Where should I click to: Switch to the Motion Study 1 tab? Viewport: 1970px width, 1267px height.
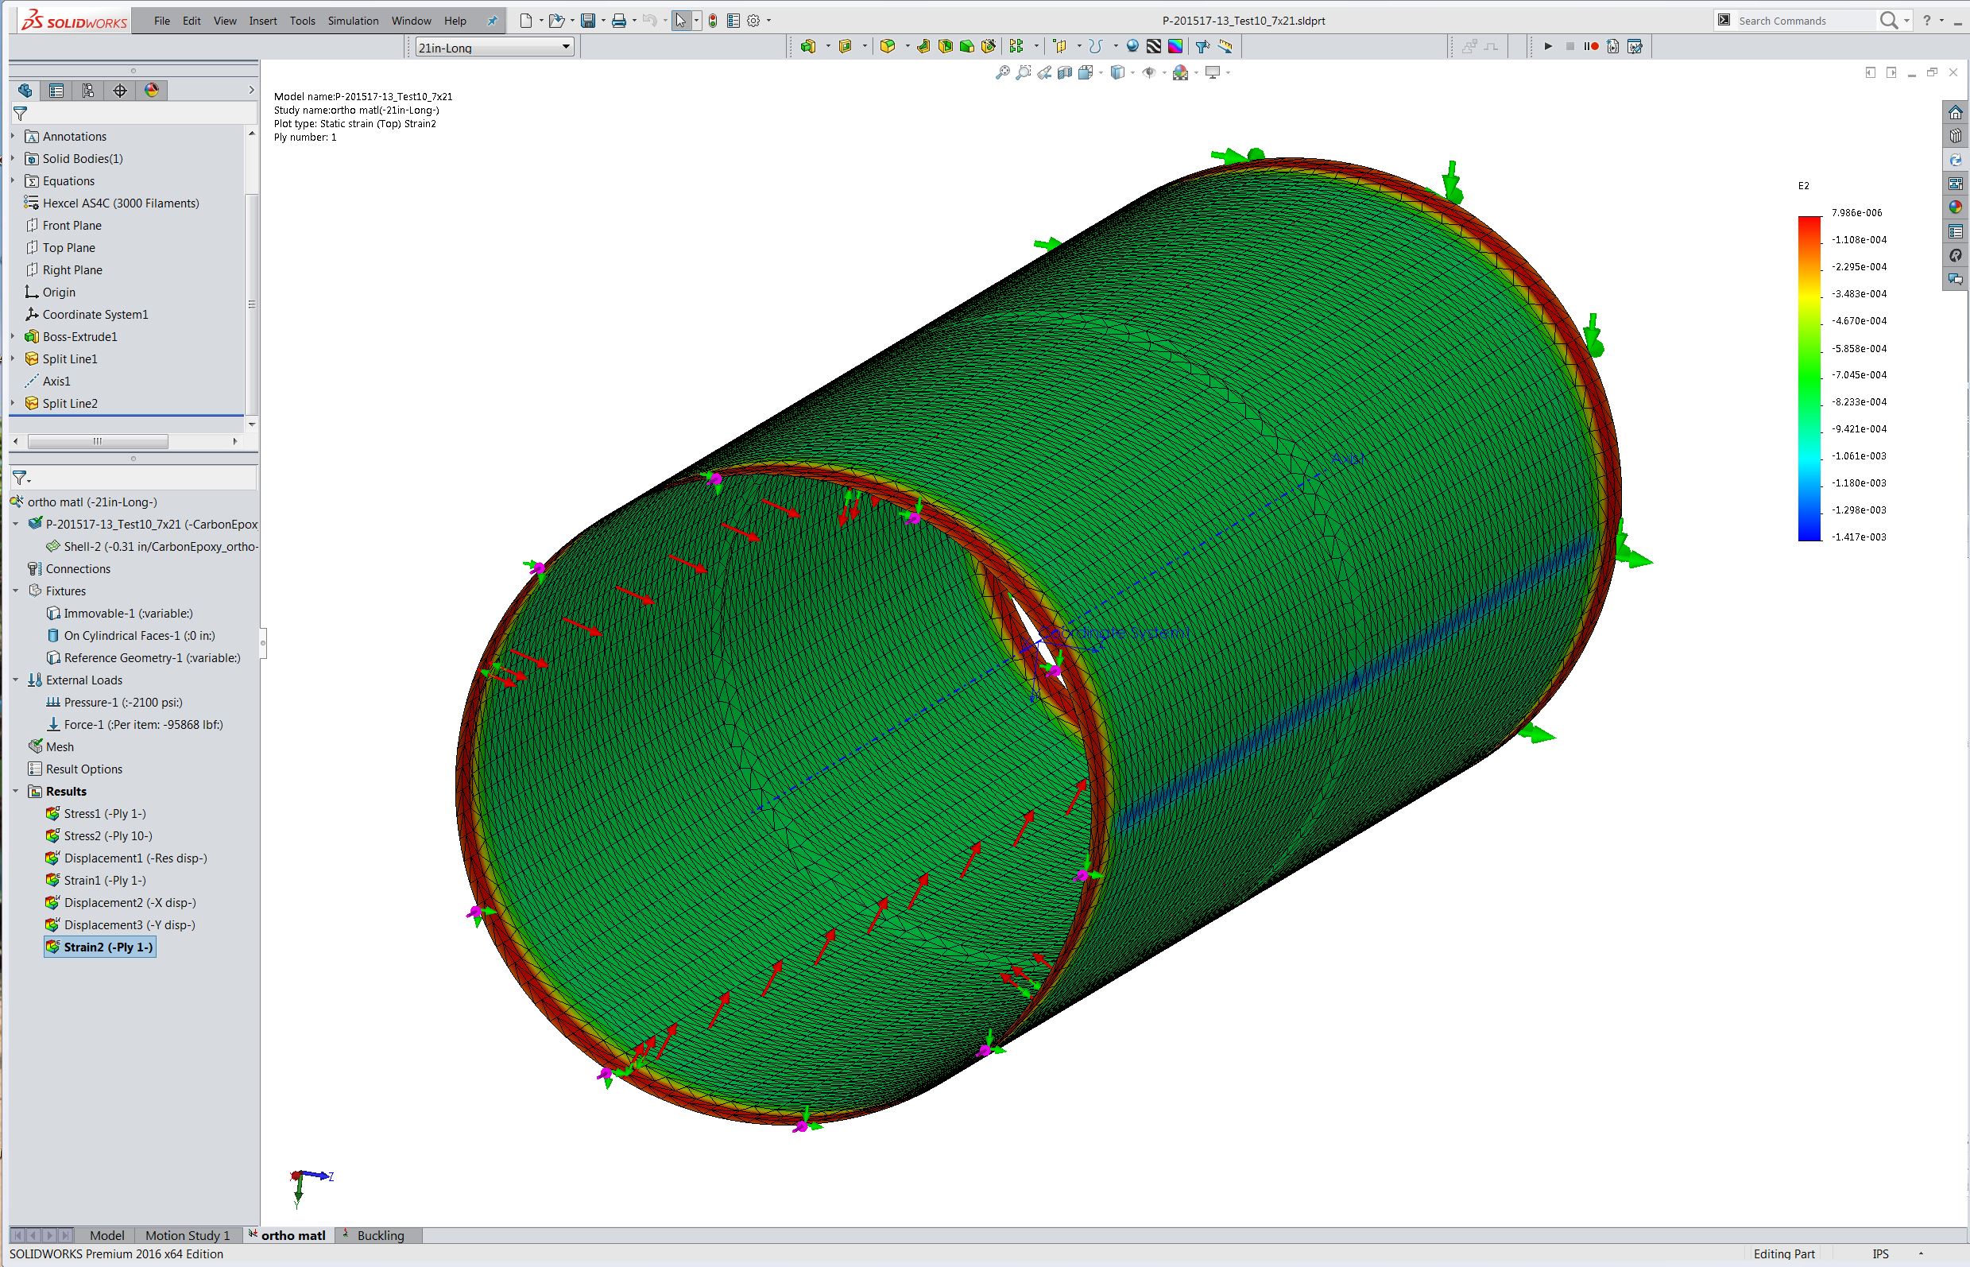(x=188, y=1235)
